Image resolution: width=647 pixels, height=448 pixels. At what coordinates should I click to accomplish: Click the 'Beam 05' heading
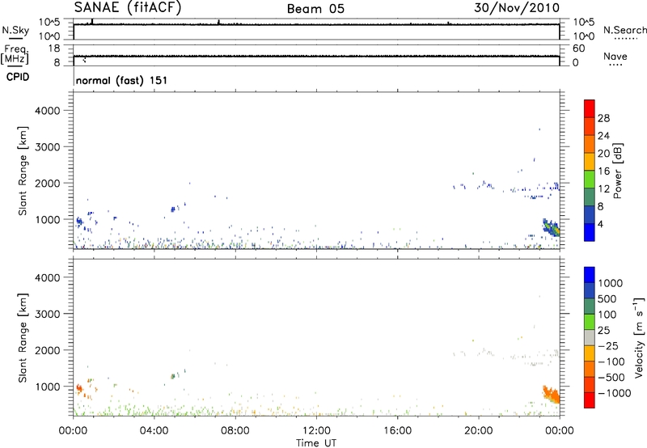[315, 9]
